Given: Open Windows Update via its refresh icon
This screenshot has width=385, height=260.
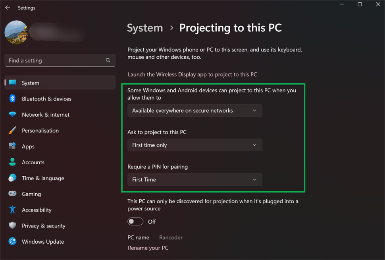Looking at the screenshot, I should [x=12, y=241].
